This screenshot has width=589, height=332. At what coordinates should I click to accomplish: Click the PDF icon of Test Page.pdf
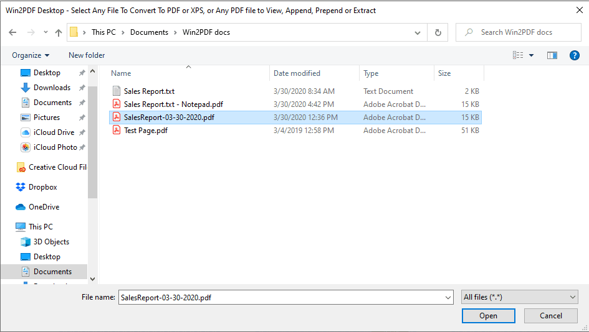pos(117,131)
